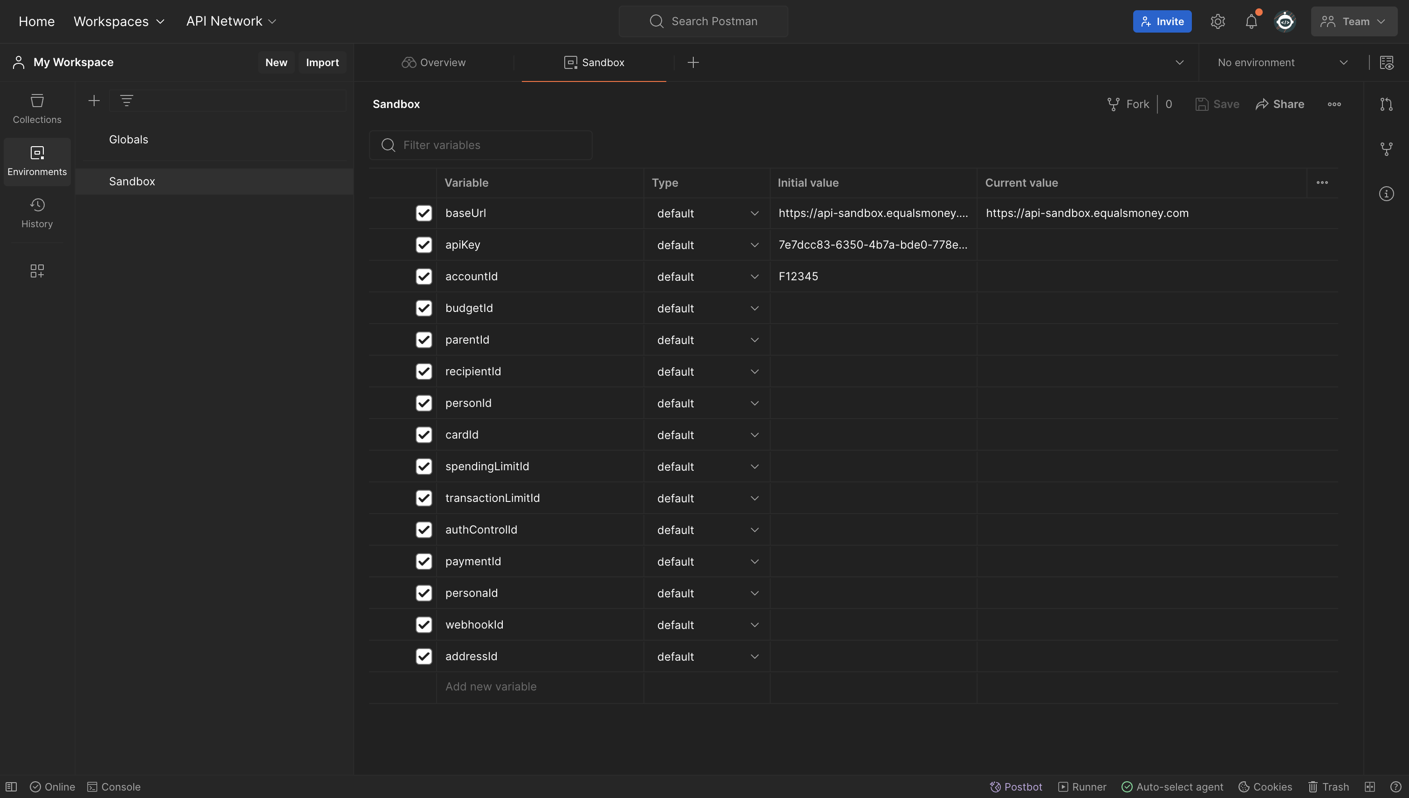Screen dimensions: 1409x798
Task: Manage Cookies from the status bar
Action: 1265,786
